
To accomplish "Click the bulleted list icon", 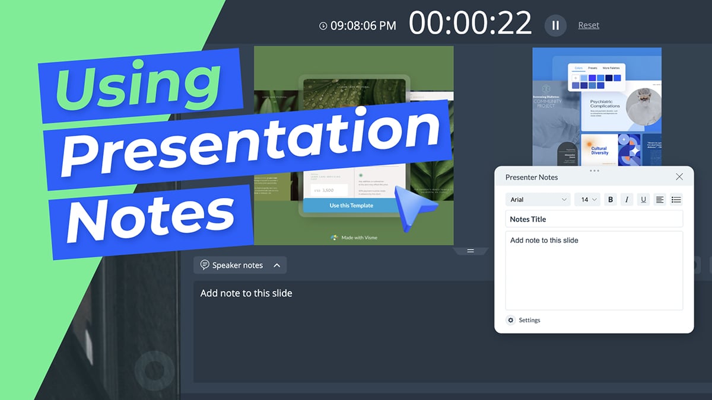I will coord(676,200).
